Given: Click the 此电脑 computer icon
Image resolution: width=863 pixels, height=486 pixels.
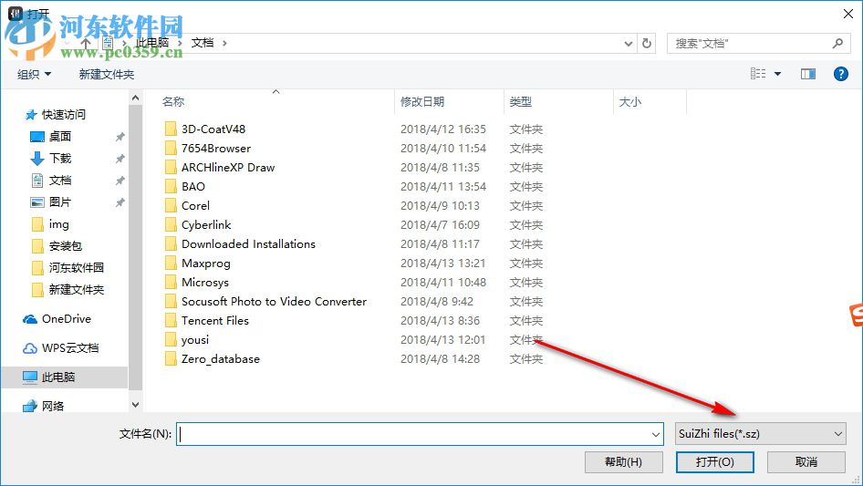Looking at the screenshot, I should tap(30, 377).
